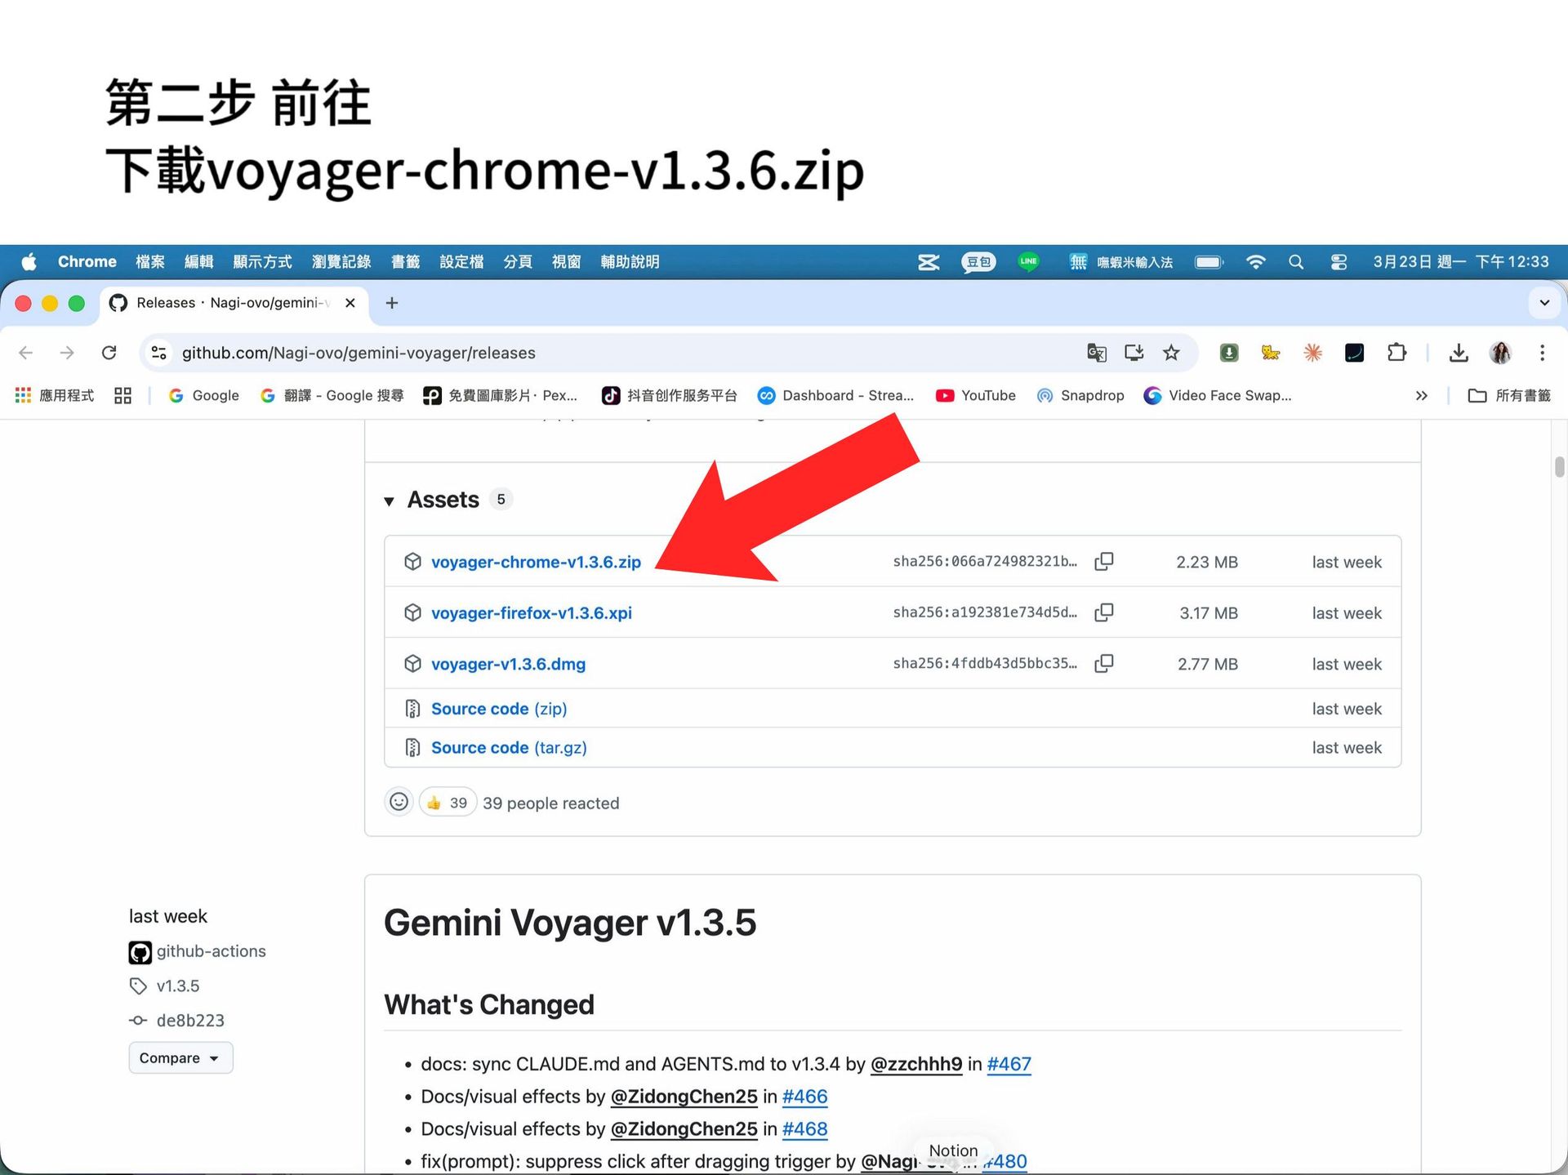Open the Chrome downloads icon
The width and height of the screenshot is (1568, 1175).
1459,353
